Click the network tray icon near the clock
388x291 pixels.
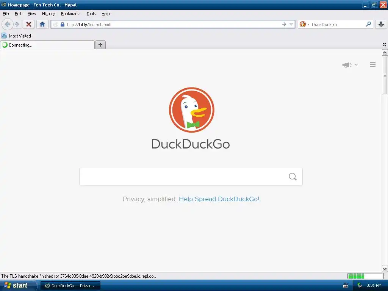click(x=360, y=286)
